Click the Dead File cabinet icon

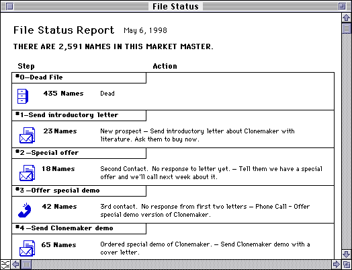click(23, 96)
